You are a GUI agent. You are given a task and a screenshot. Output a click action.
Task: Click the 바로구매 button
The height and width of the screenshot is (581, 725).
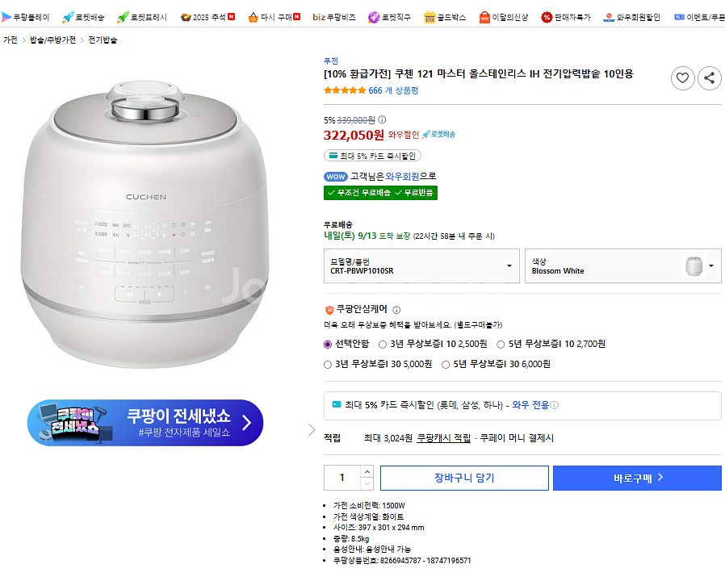(x=637, y=478)
